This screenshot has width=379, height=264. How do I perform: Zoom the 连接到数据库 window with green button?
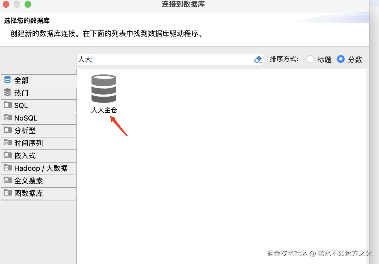tap(28, 4)
